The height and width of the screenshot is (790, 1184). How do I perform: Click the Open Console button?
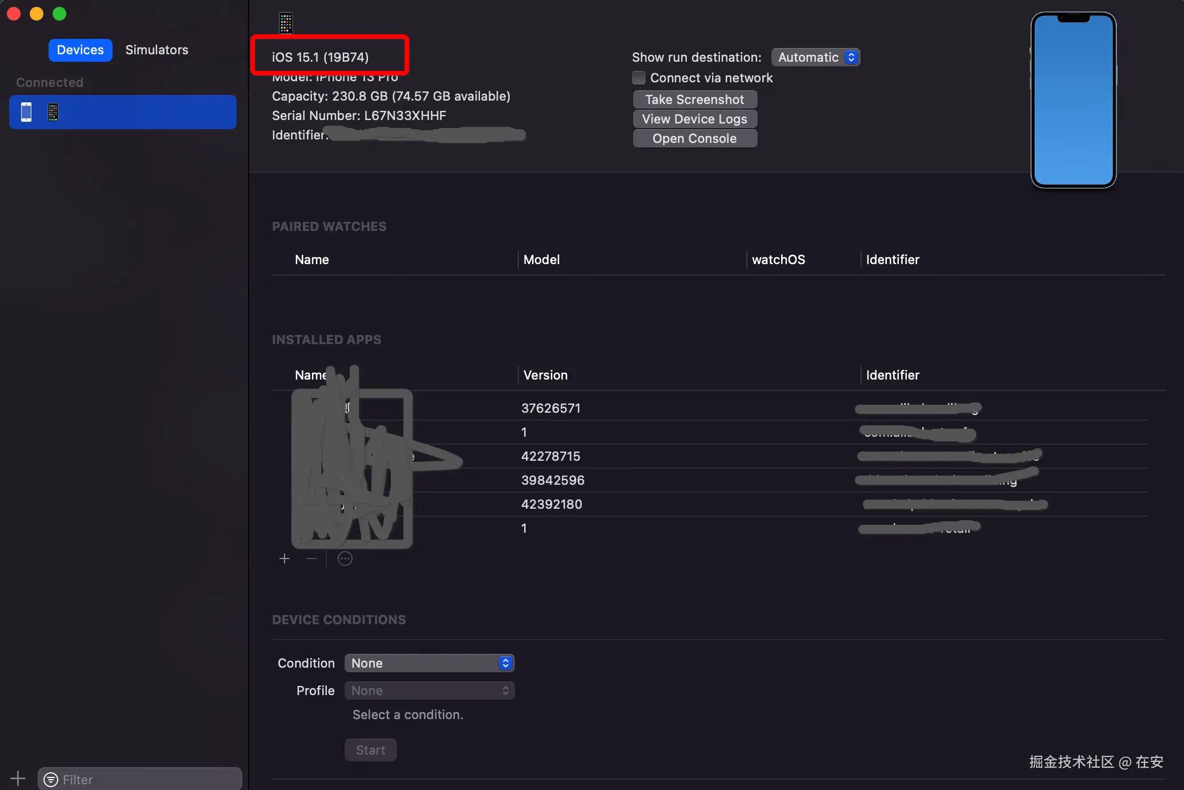coord(694,138)
